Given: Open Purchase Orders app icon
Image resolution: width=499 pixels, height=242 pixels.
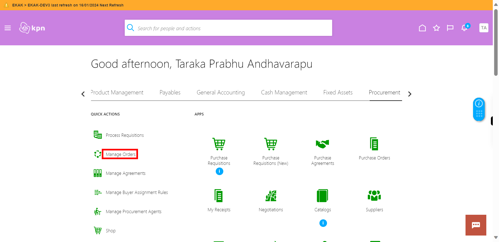Looking at the screenshot, I should [374, 144].
